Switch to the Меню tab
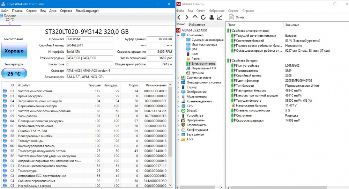Screen dimensions: 349x189 click(x=181, y=24)
